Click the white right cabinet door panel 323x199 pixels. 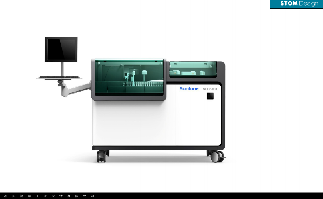point(198,119)
